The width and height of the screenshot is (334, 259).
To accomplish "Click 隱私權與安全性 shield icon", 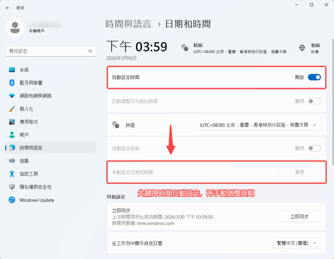I will tap(12, 187).
